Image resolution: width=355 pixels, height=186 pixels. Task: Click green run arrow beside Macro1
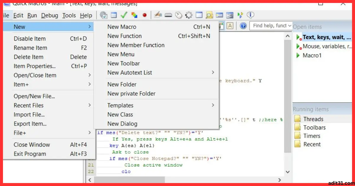coord(298,55)
